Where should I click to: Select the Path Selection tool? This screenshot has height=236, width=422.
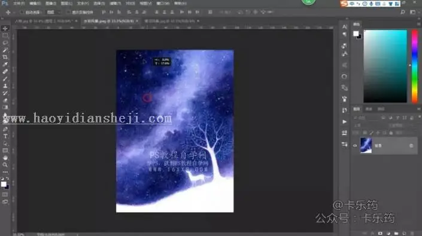(5, 143)
